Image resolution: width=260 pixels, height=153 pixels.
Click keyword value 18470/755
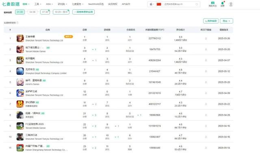click(154, 50)
